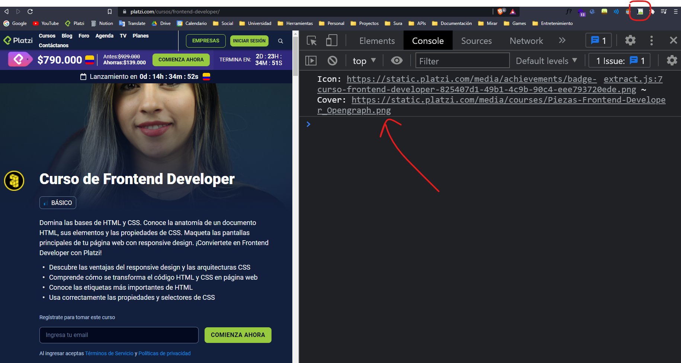Toggle the device toolbar in DevTools
The width and height of the screenshot is (681, 363).
click(331, 40)
